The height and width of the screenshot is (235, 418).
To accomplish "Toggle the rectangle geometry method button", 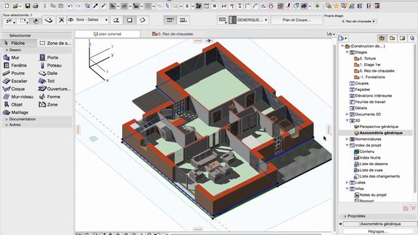I will point(129,20).
